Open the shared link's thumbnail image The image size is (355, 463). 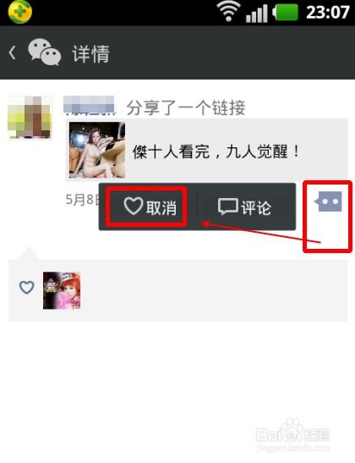pos(97,150)
